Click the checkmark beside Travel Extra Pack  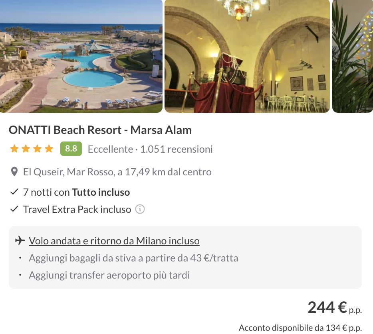[14, 209]
